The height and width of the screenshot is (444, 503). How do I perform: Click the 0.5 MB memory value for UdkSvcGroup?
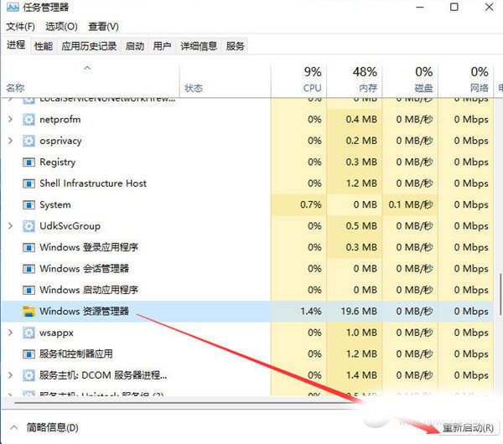coord(361,226)
